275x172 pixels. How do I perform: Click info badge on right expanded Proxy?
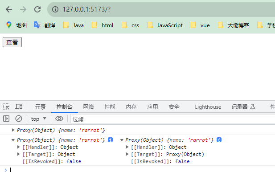[219, 140]
